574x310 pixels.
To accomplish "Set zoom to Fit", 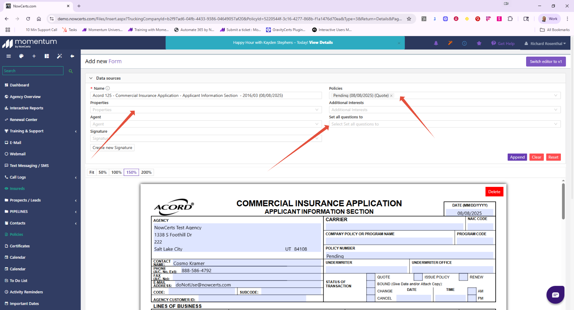I will point(92,172).
